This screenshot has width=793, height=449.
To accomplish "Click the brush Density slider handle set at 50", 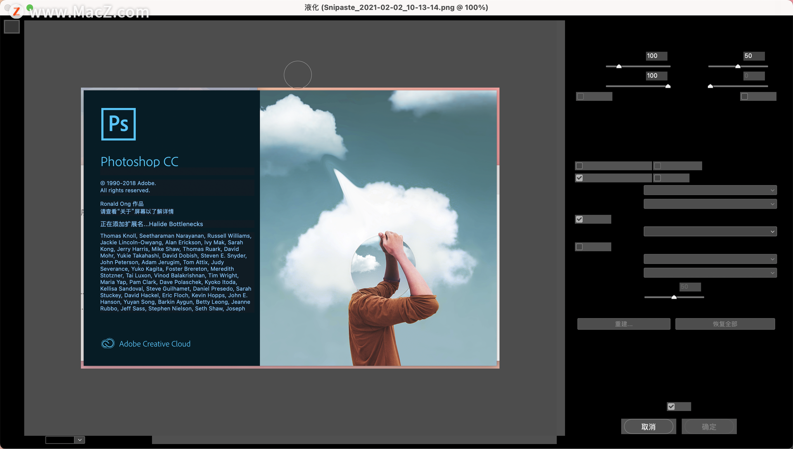I will click(738, 66).
